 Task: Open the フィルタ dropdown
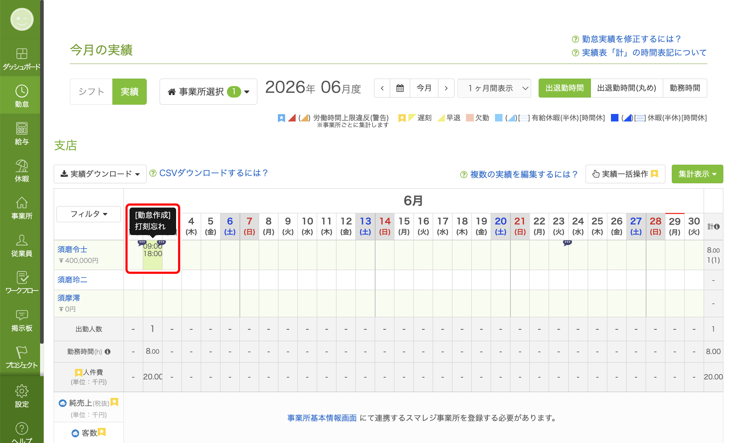(x=89, y=214)
